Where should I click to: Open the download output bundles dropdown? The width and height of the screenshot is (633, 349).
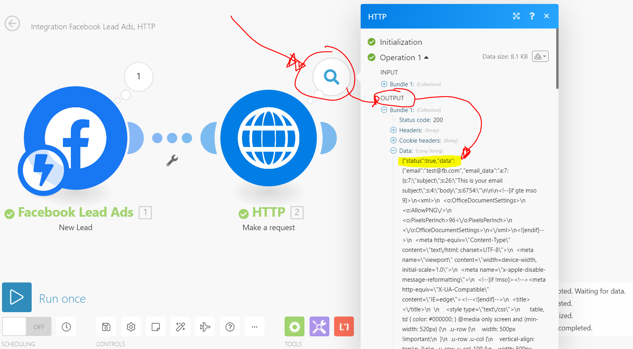click(540, 57)
